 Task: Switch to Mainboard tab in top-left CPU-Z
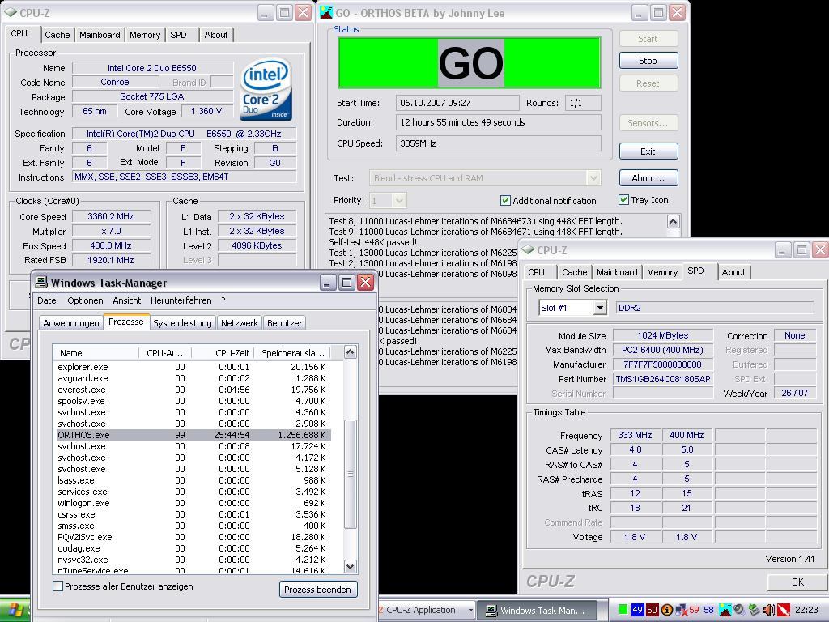point(100,35)
